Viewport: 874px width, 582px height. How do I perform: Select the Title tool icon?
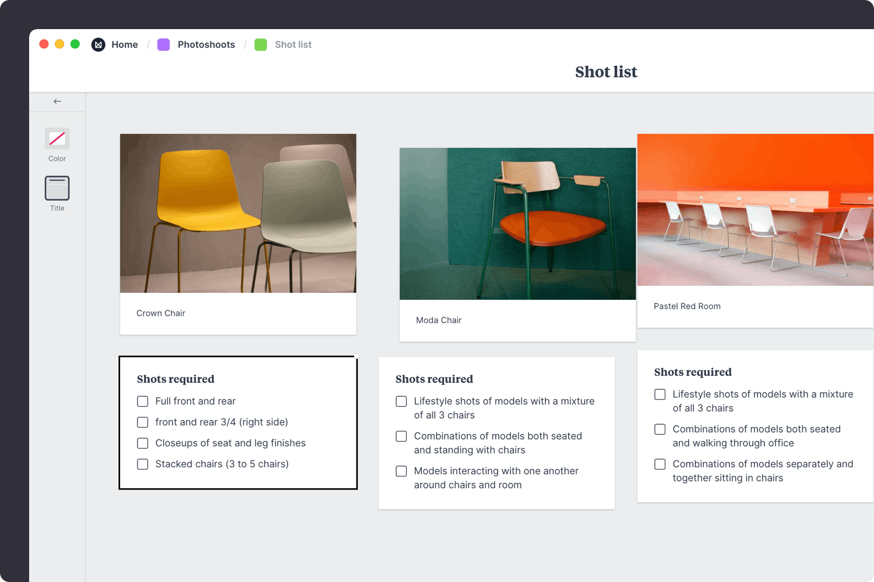tap(57, 188)
